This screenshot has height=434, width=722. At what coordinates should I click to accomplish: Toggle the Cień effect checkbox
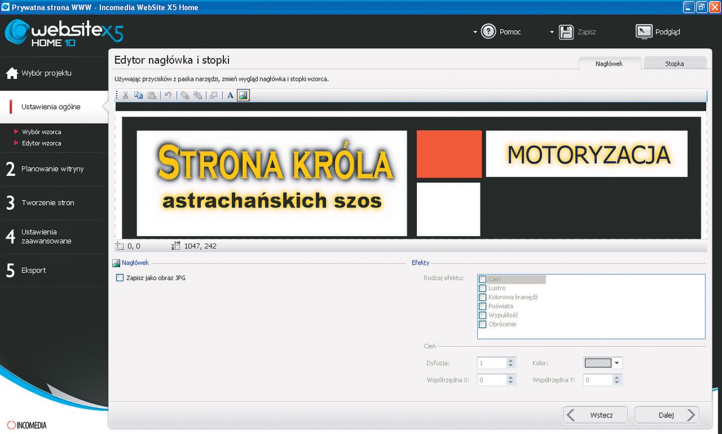click(x=482, y=279)
